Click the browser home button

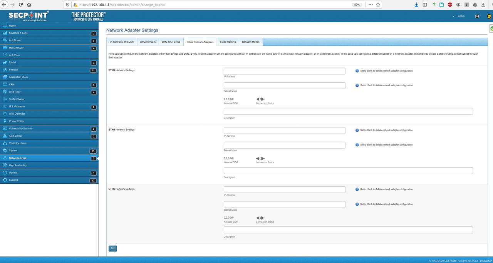29,5
